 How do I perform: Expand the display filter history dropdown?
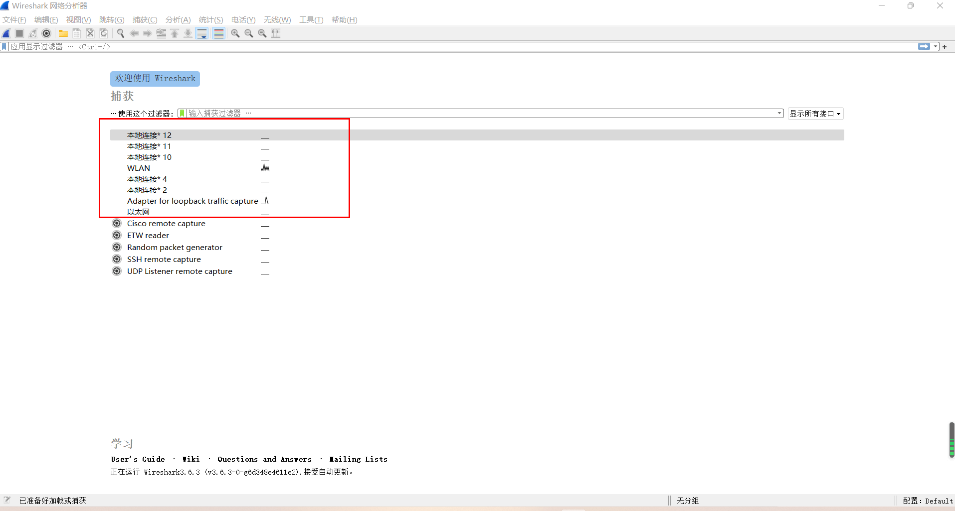coord(936,46)
